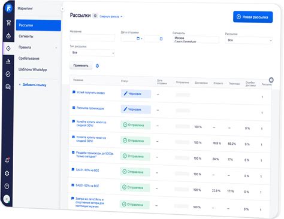The height and width of the screenshot is (219, 284).
Task: Click the start date input field
Action: (x=128, y=38)
